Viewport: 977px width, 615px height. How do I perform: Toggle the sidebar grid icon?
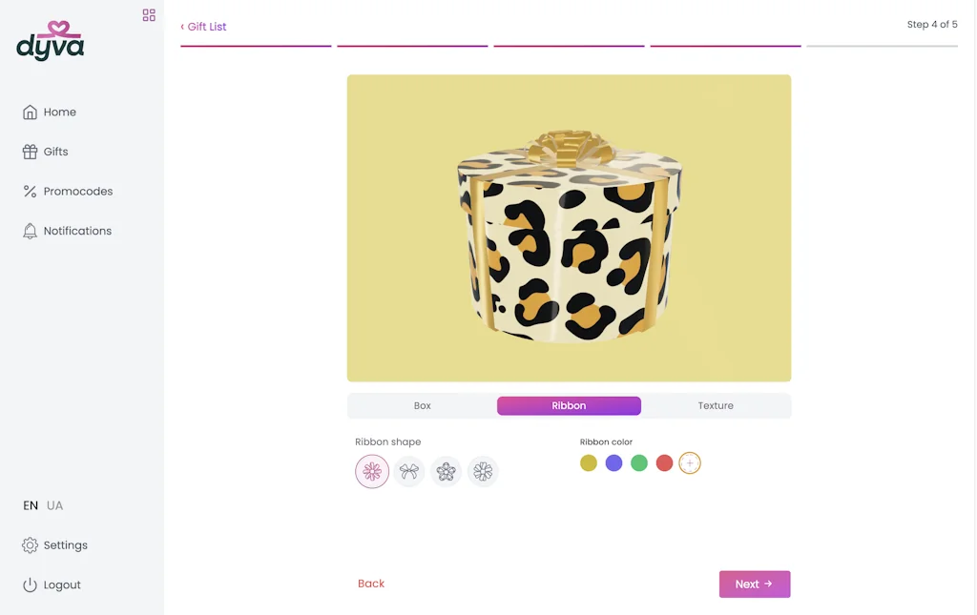(149, 15)
